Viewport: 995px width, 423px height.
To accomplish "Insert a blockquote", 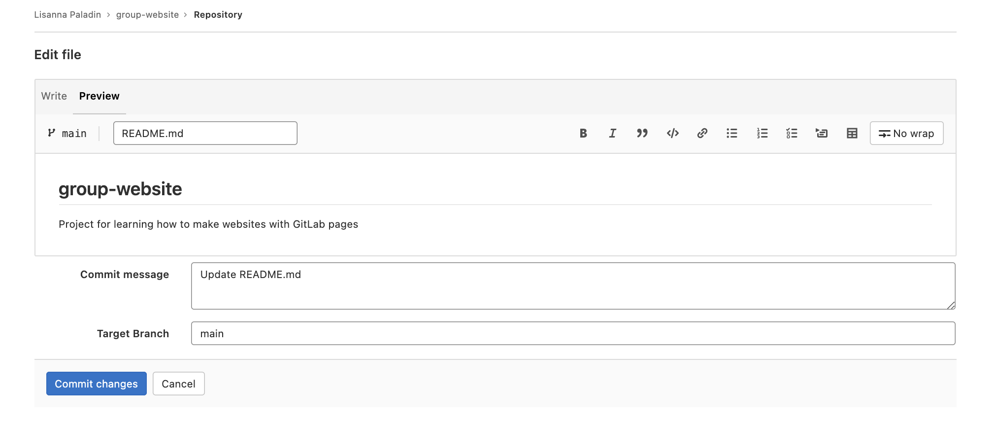I will (x=642, y=133).
